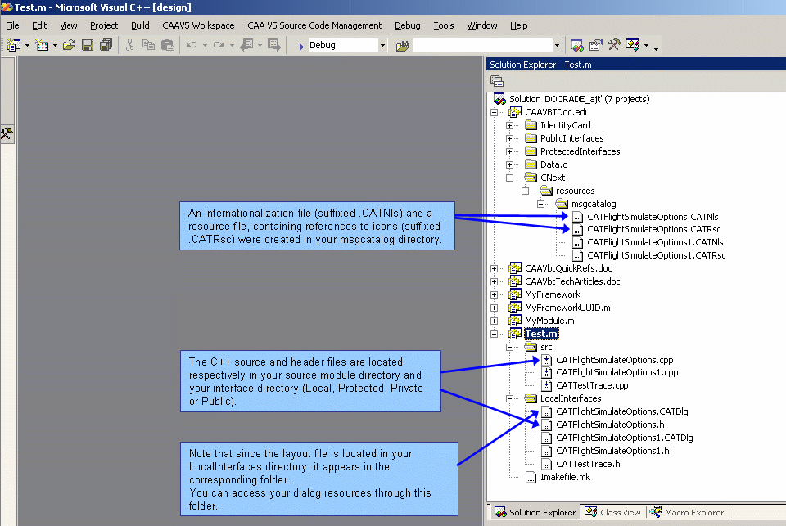Image resolution: width=786 pixels, height=526 pixels.
Task: Select CATFlightSimulateOptions.CATNls file
Action: tap(653, 217)
